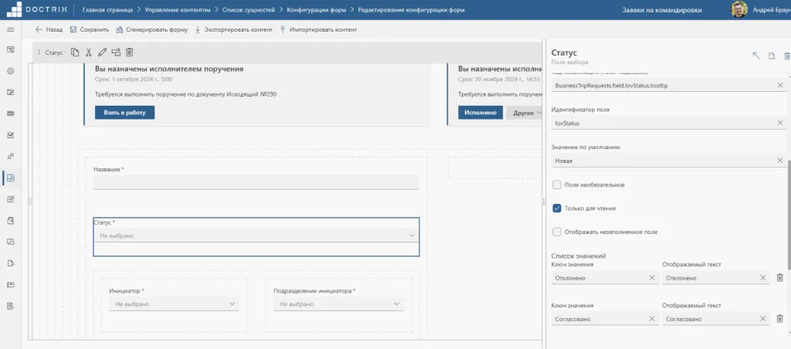791x349 pixels.
Task: Open the Подразделение инициатора dropdown
Action: point(338,304)
